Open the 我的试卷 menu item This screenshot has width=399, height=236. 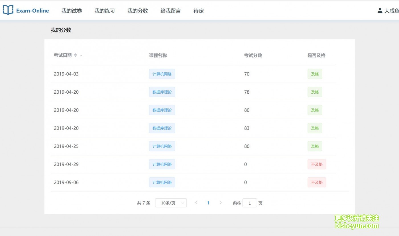point(72,11)
